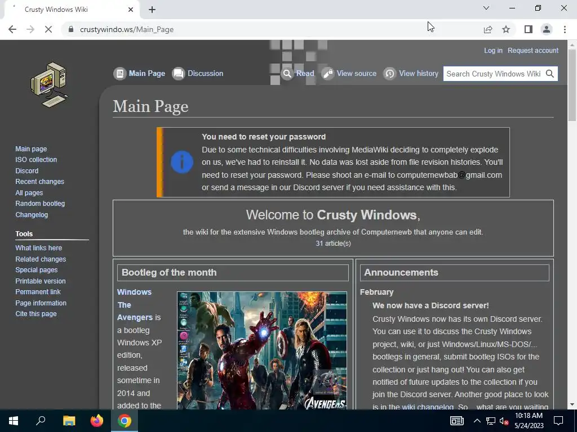577x432 pixels.
Task: Stop page loading with the X button
Action: coord(48,29)
